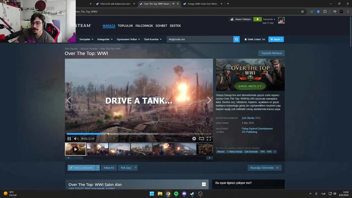Open the TOPLULUK menu
The height and width of the screenshot is (198, 352).
pyautogui.click(x=125, y=26)
